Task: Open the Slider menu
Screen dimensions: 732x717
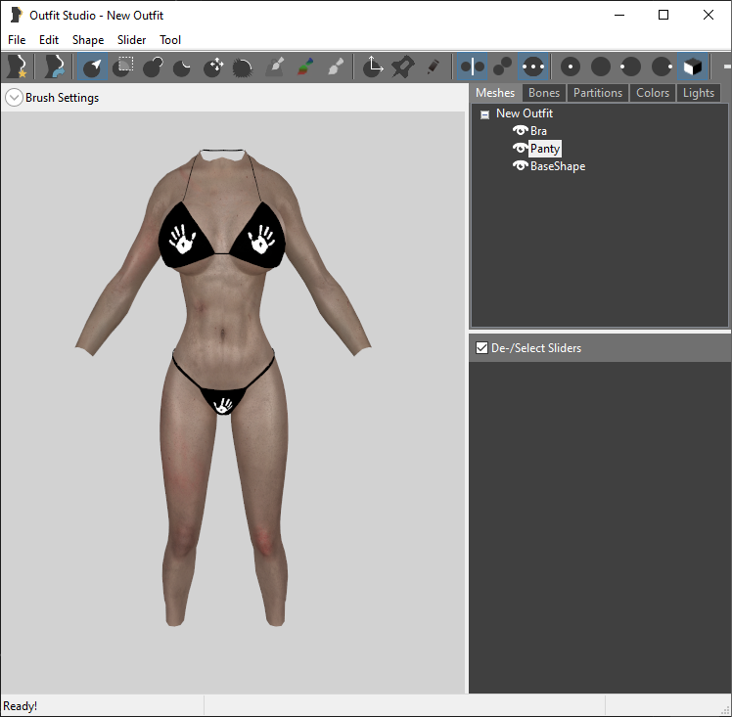Action: click(132, 40)
